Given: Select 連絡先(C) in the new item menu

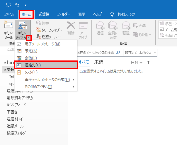Looking at the screenshot, I should click(x=46, y=65).
